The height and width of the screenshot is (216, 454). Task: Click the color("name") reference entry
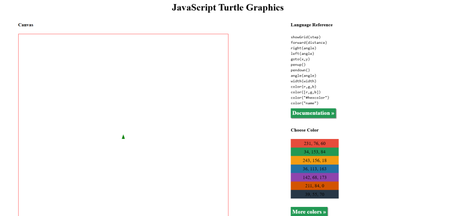304,103
